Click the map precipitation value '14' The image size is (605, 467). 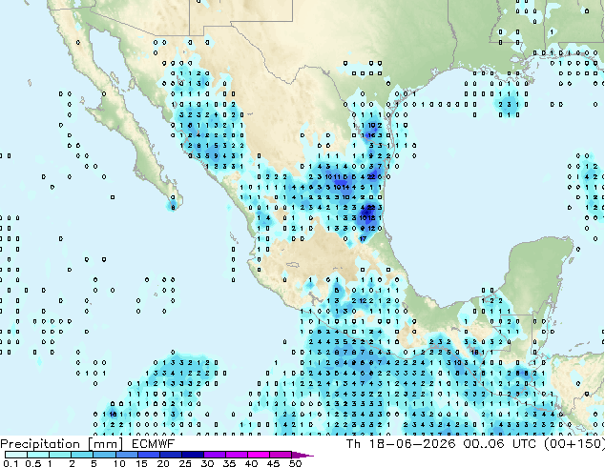point(345,187)
